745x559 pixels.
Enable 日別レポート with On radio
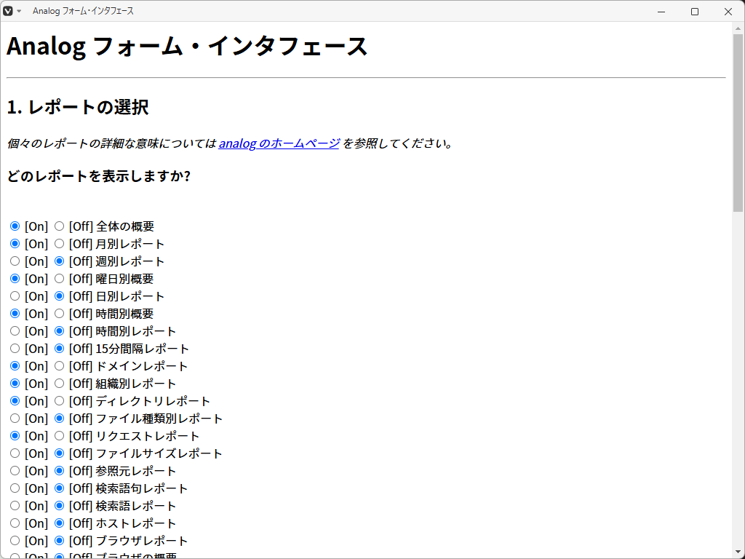click(15, 296)
